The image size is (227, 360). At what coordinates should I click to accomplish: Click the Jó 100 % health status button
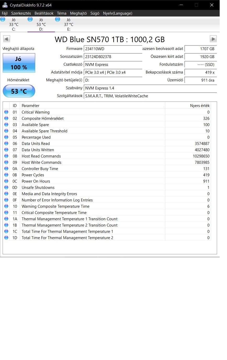pos(19,63)
